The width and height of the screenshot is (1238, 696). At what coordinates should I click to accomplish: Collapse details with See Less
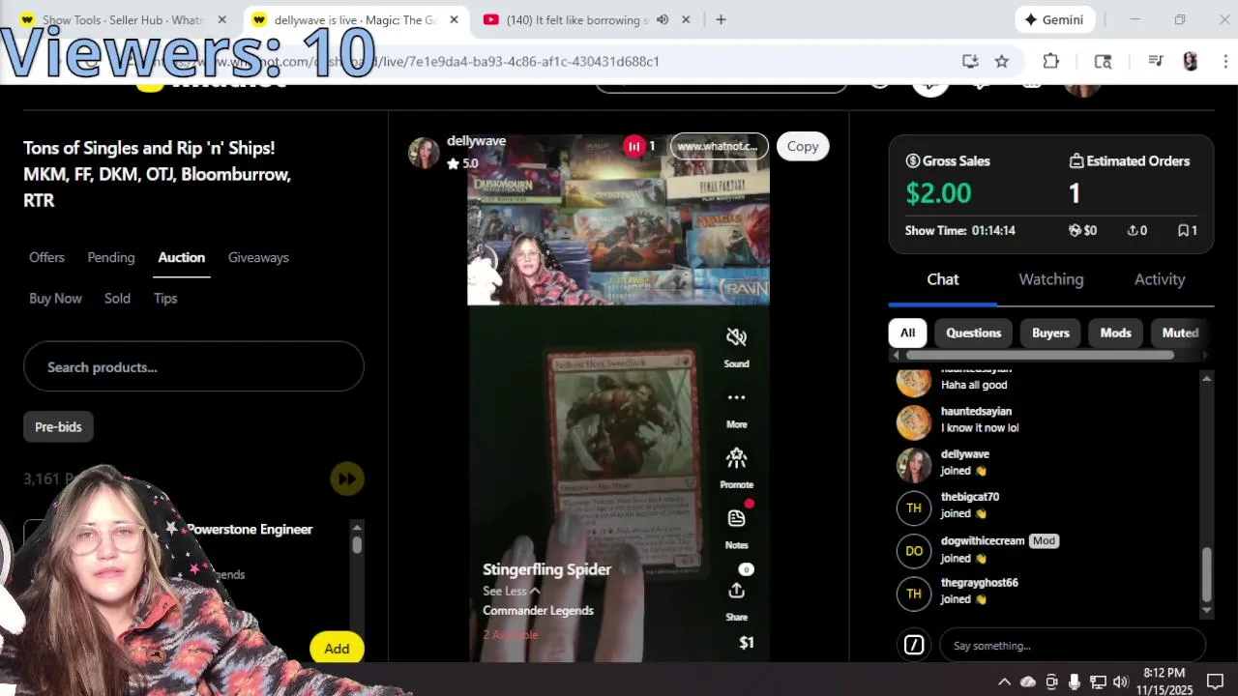pos(511,591)
